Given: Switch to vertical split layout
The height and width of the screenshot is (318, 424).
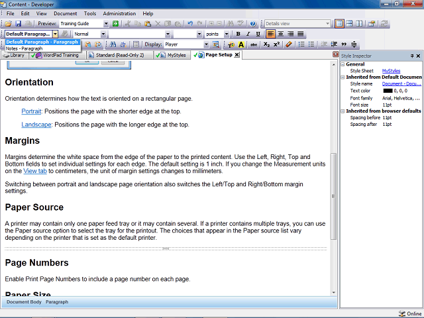Looking at the screenshot, I should click(x=359, y=24).
